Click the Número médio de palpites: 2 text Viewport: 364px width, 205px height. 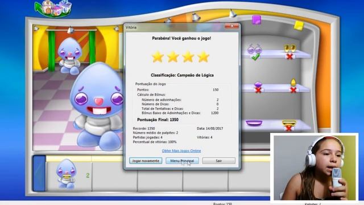tap(155, 133)
